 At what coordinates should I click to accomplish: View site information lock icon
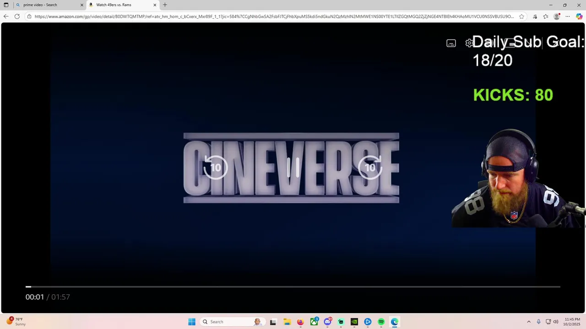pyautogui.click(x=29, y=16)
